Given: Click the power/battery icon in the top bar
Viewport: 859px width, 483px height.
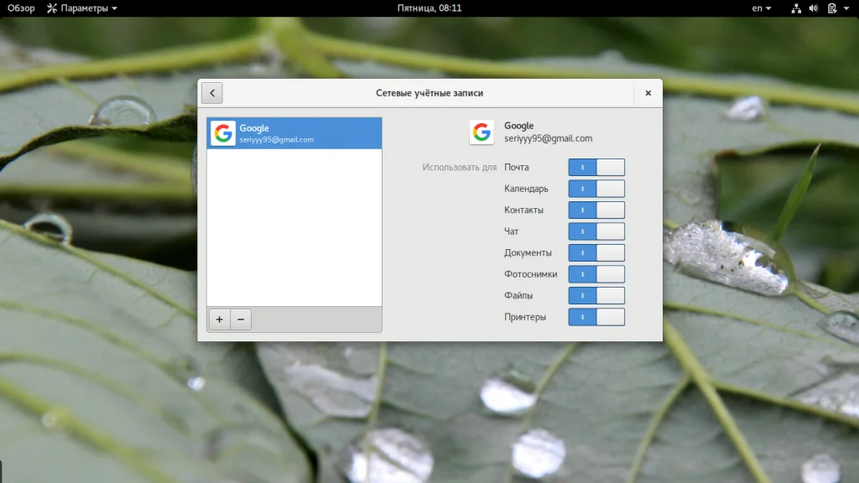Looking at the screenshot, I should click(x=831, y=8).
